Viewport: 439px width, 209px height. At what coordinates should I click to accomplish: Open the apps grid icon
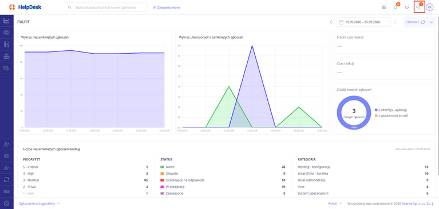point(383,7)
